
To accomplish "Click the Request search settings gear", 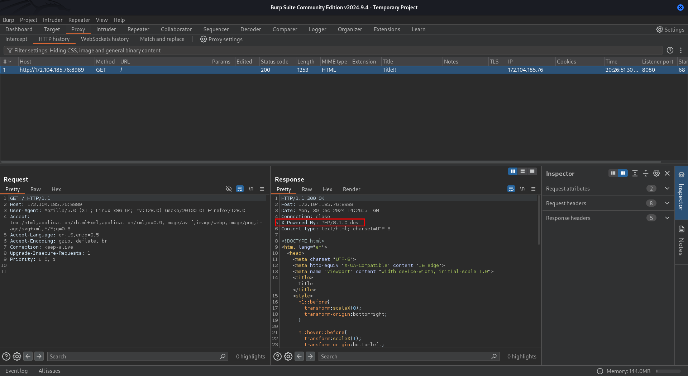I will 17,356.
